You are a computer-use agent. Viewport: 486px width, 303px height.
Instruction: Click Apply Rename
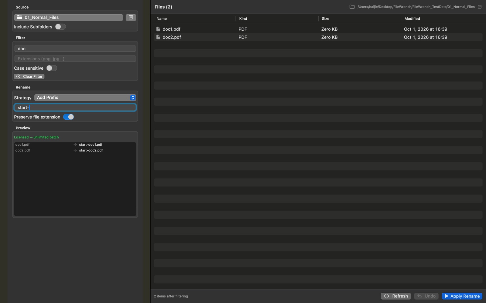click(x=462, y=296)
